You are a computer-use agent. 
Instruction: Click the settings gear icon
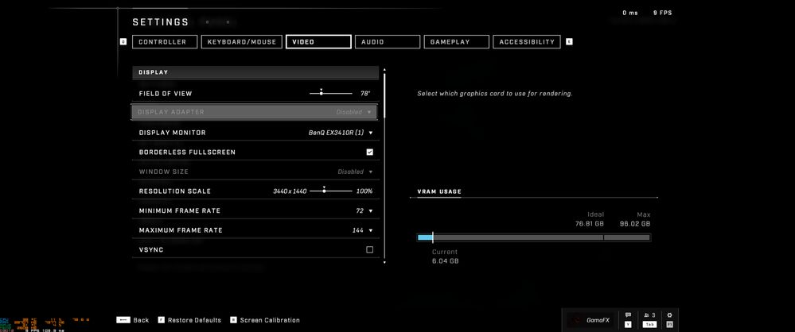pos(668,315)
